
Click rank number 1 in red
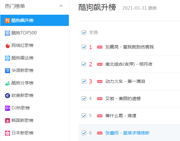coord(90,47)
